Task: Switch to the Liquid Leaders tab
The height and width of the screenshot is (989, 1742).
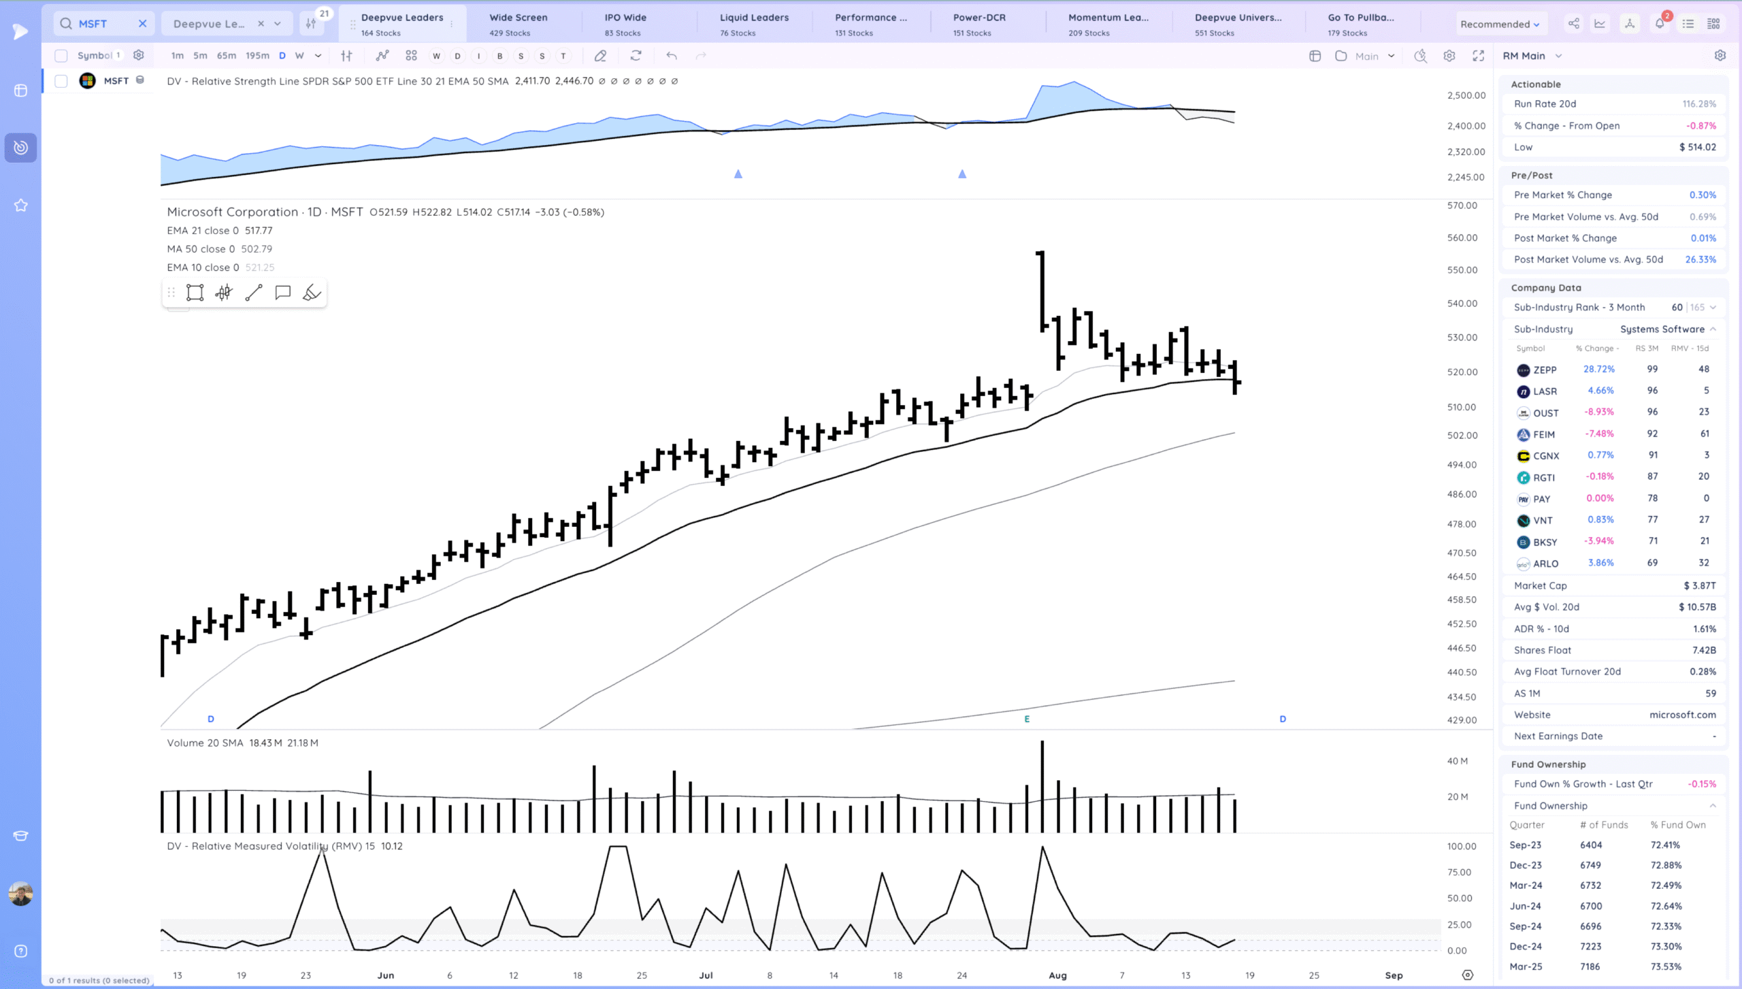Action: (754, 24)
